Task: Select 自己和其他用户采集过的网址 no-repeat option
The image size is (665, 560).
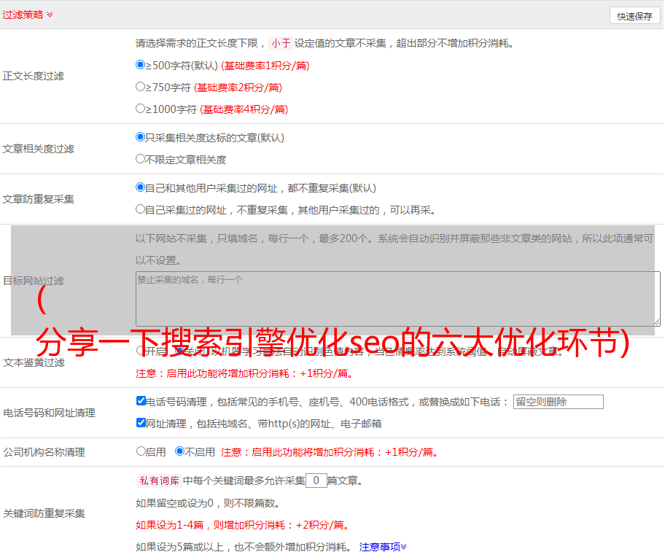Action: pos(141,187)
